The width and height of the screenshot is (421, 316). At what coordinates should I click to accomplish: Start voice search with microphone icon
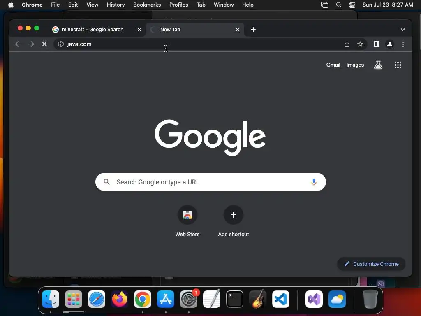coord(314,182)
